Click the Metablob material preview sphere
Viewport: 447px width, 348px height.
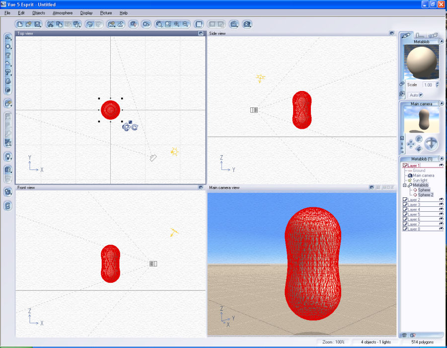tap(421, 62)
